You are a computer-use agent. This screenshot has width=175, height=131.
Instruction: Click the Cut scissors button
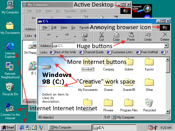click(101, 37)
